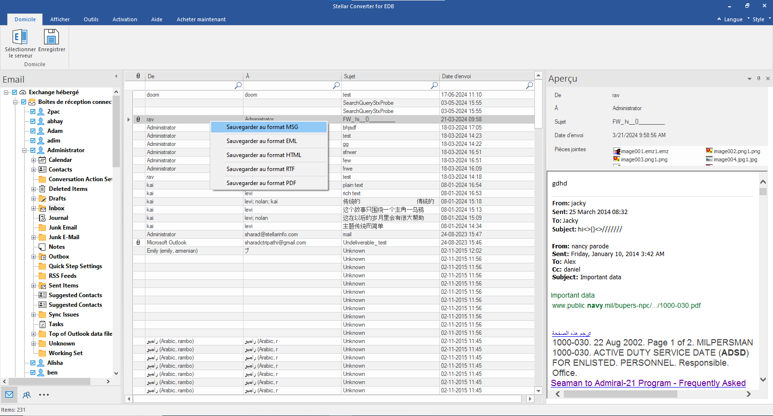The width and height of the screenshot is (773, 416).
Task: Close the Aperçu preview panel
Action: coord(768,78)
